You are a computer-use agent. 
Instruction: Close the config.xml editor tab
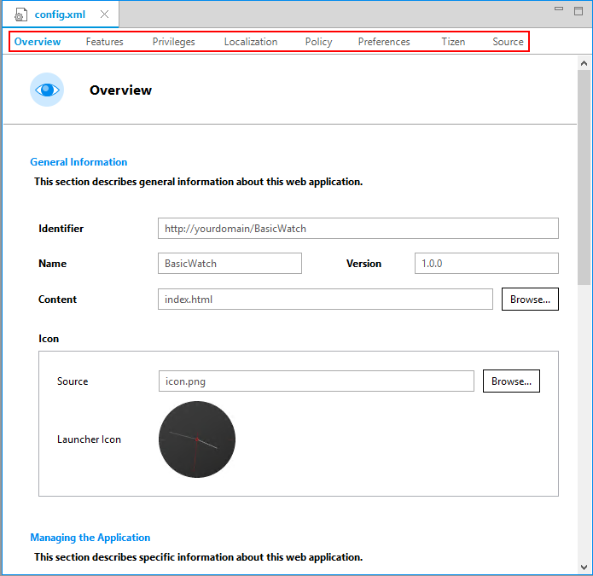click(104, 15)
